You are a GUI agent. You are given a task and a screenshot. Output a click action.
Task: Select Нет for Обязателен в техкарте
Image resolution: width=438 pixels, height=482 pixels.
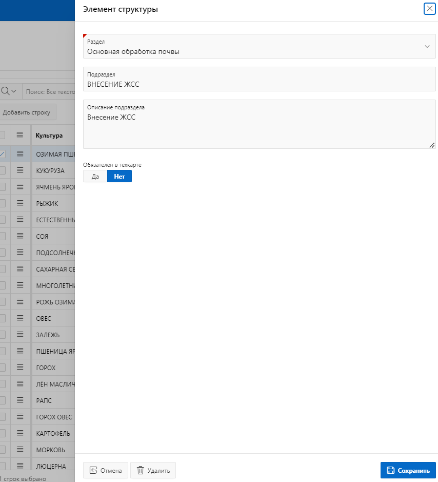click(119, 176)
